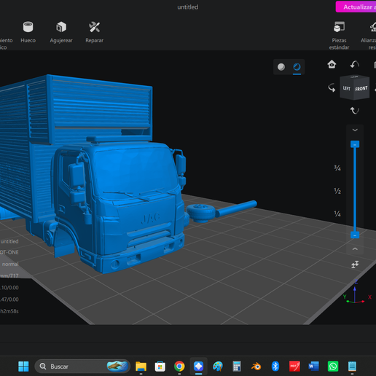Jump to the ¼ slider mark
Screen dimensions: 376x376
pyautogui.click(x=337, y=214)
